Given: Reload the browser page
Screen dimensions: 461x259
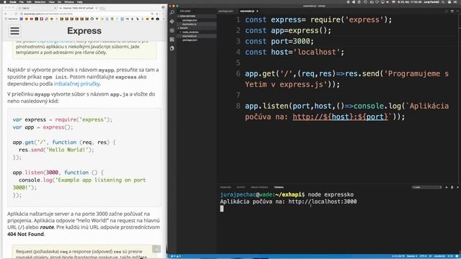Looking at the screenshot, I should [x=16, y=14].
